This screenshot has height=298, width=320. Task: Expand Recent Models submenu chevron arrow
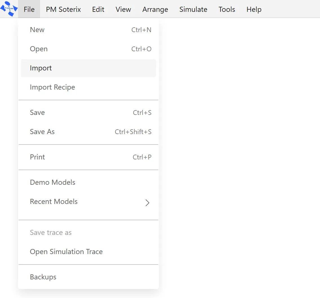pos(147,203)
